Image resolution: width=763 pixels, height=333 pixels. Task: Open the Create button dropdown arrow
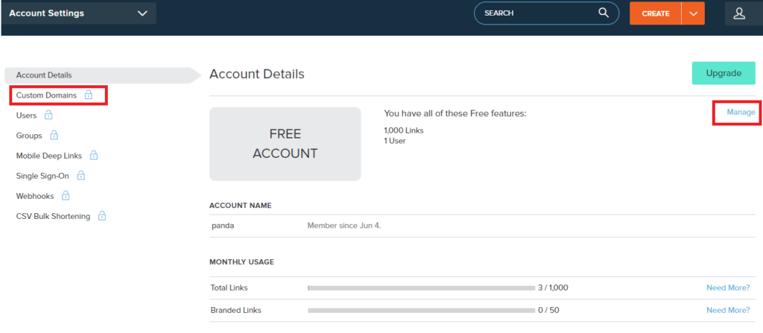694,13
